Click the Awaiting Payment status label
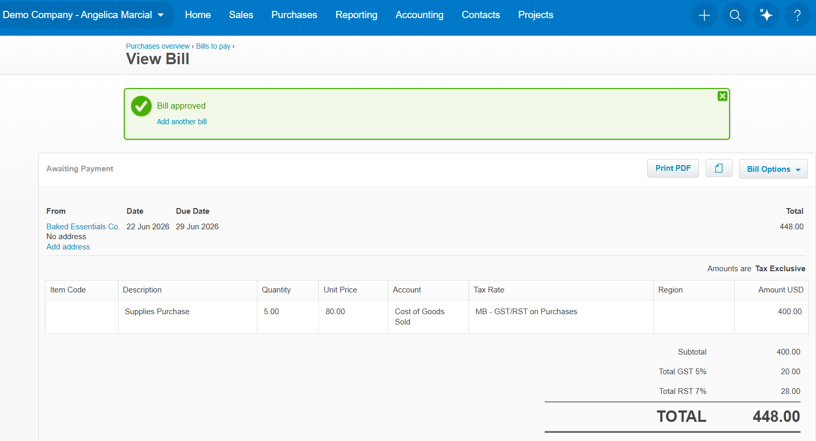 [x=80, y=169]
